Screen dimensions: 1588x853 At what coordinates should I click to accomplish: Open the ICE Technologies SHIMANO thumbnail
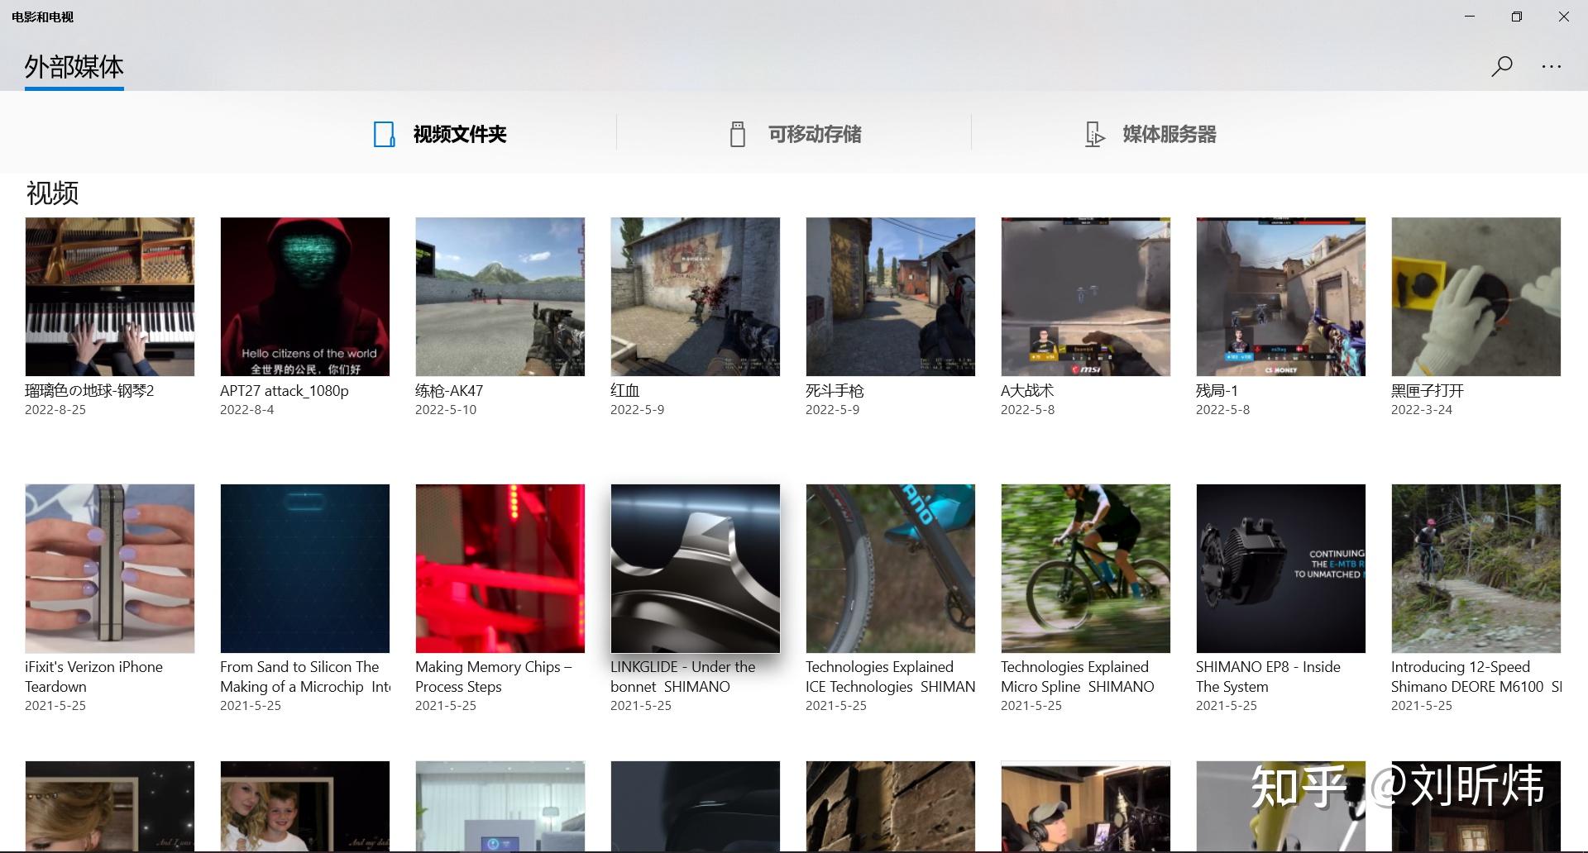[891, 569]
